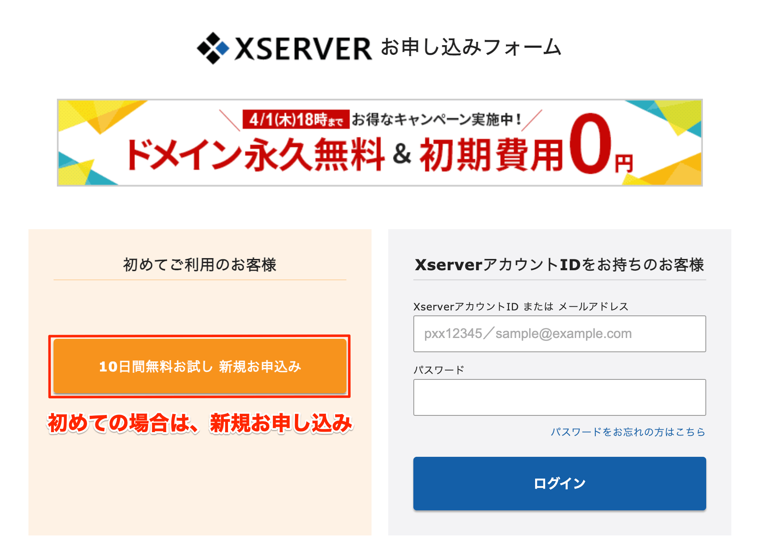Click the 初めてご利用のお客様 heading
Viewport: 774px width, 548px height.
click(200, 265)
